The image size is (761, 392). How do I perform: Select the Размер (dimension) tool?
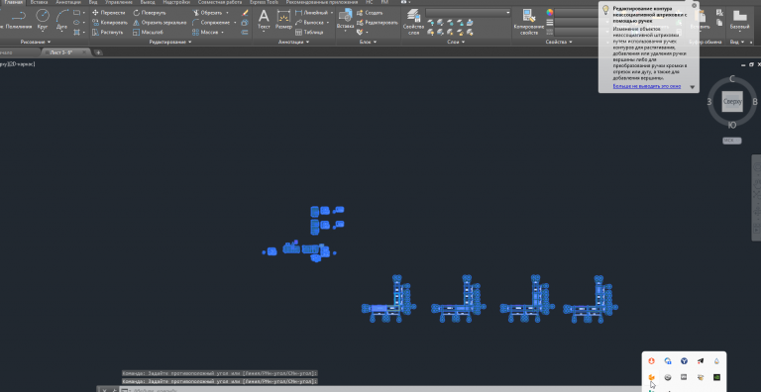click(x=283, y=20)
